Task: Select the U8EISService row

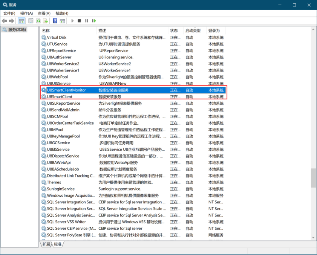Action: [133, 149]
